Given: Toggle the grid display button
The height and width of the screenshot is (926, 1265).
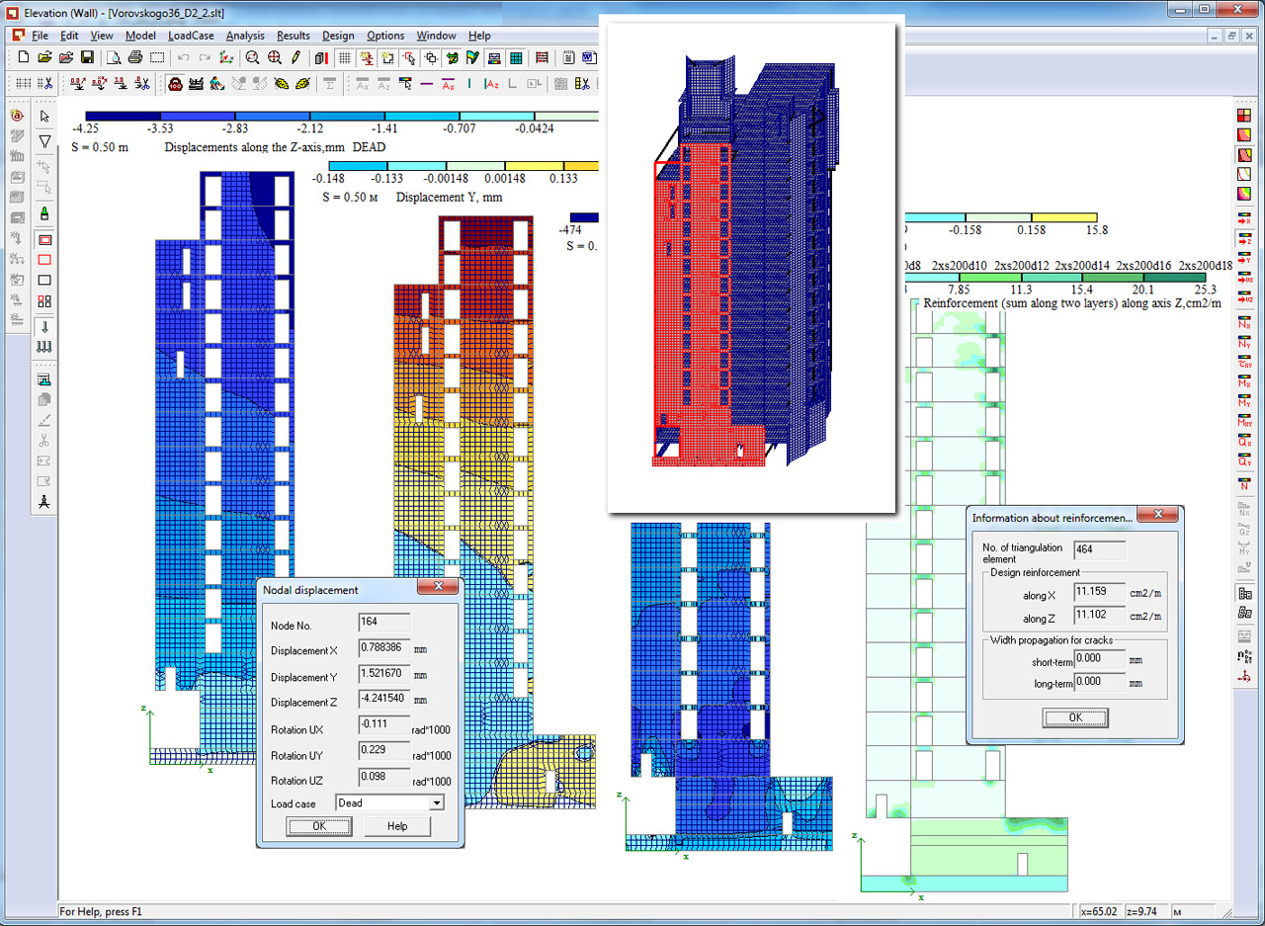Looking at the screenshot, I should coord(344,58).
